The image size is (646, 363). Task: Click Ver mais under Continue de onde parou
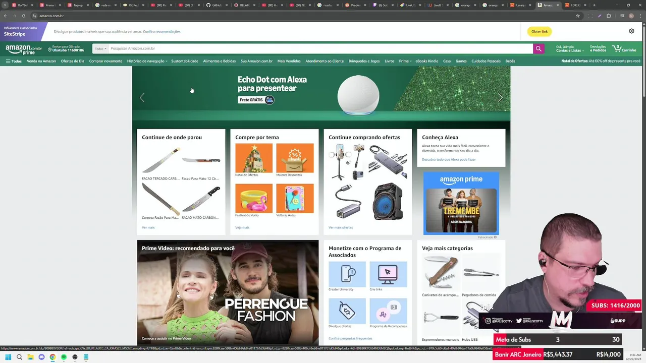(148, 227)
